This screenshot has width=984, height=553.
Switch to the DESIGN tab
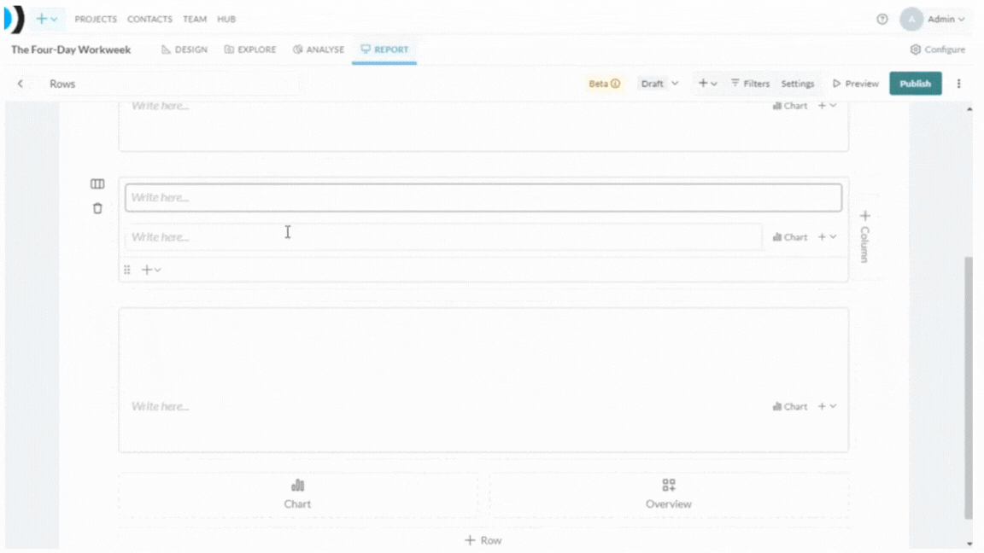coord(184,49)
